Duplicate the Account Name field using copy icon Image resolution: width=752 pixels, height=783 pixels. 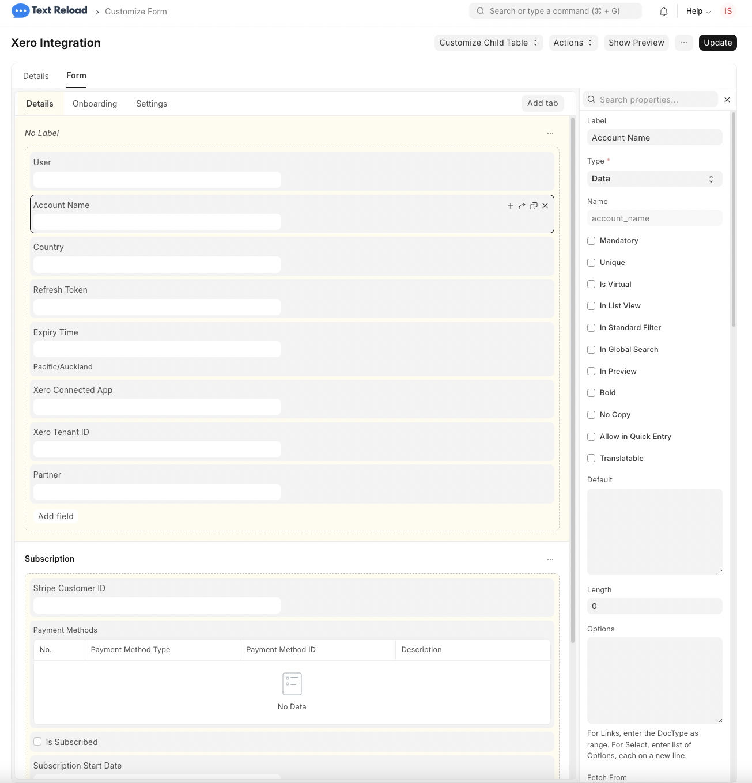[534, 206]
